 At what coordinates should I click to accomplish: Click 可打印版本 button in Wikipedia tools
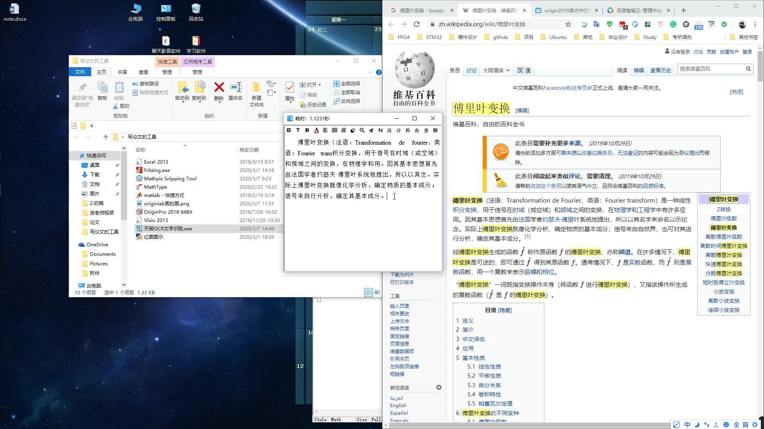click(402, 282)
